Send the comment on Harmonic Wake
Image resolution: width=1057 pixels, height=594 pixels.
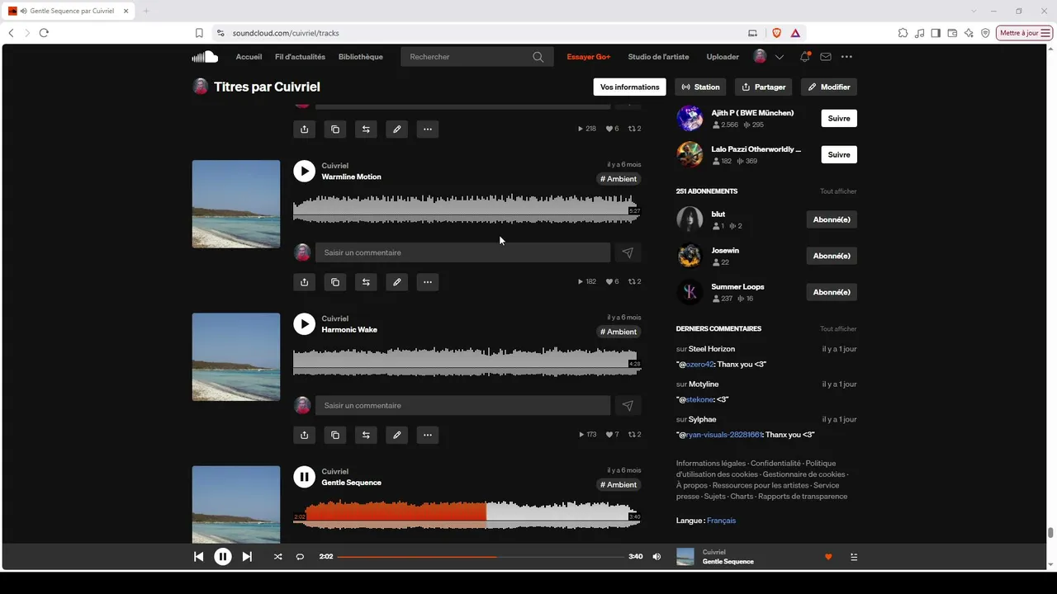click(628, 406)
